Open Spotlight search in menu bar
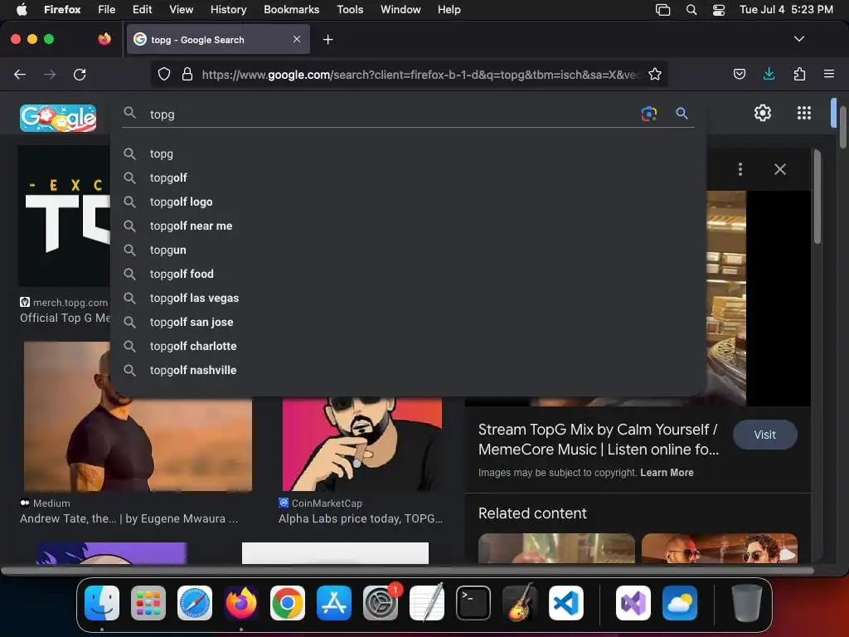The image size is (849, 637). 691,10
